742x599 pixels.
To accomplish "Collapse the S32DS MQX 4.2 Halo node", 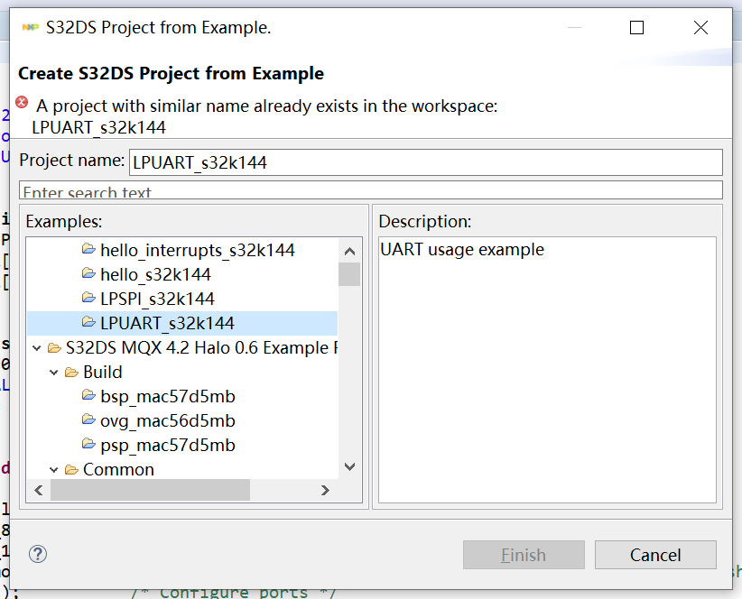I will [36, 348].
